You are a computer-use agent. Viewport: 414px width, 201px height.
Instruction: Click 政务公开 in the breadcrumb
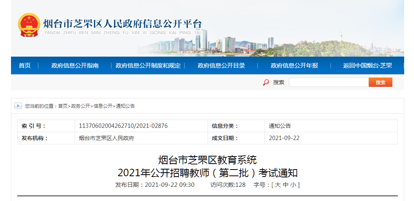tap(81, 106)
